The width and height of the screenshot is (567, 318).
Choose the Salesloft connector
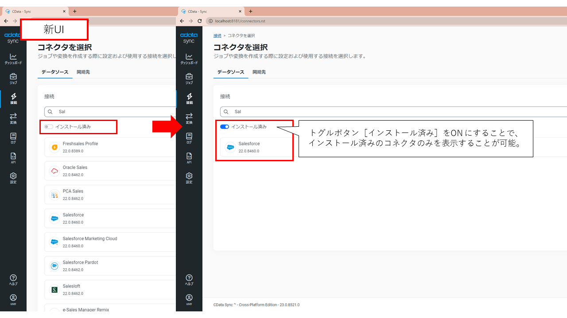[x=111, y=290]
